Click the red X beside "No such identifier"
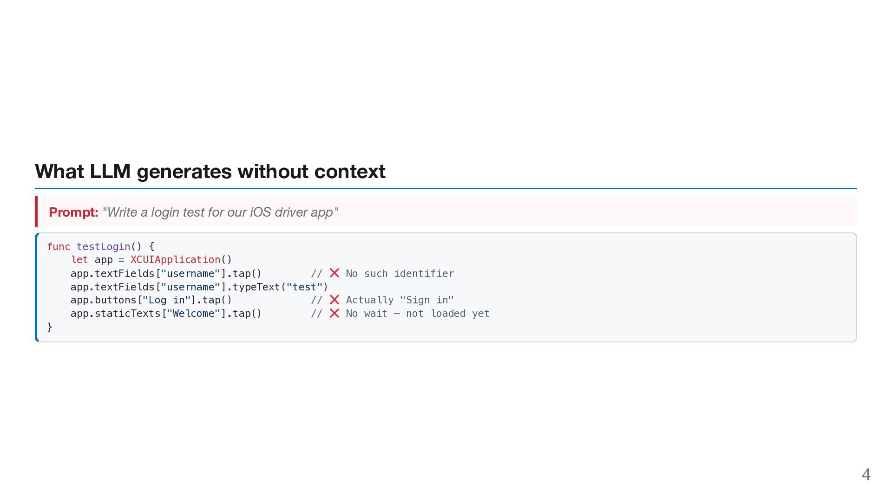This screenshot has height=501, width=892. click(334, 273)
